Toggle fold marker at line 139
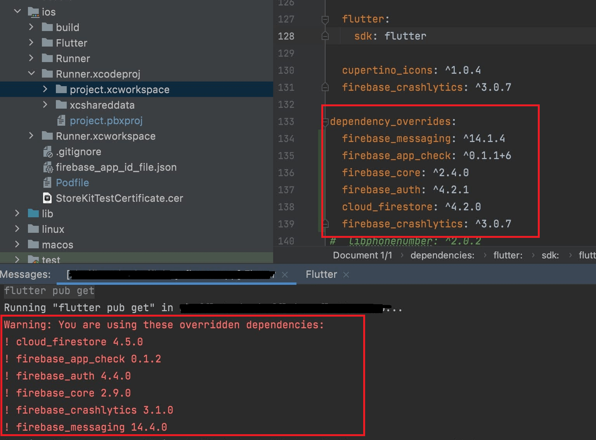The width and height of the screenshot is (596, 440). [x=326, y=224]
